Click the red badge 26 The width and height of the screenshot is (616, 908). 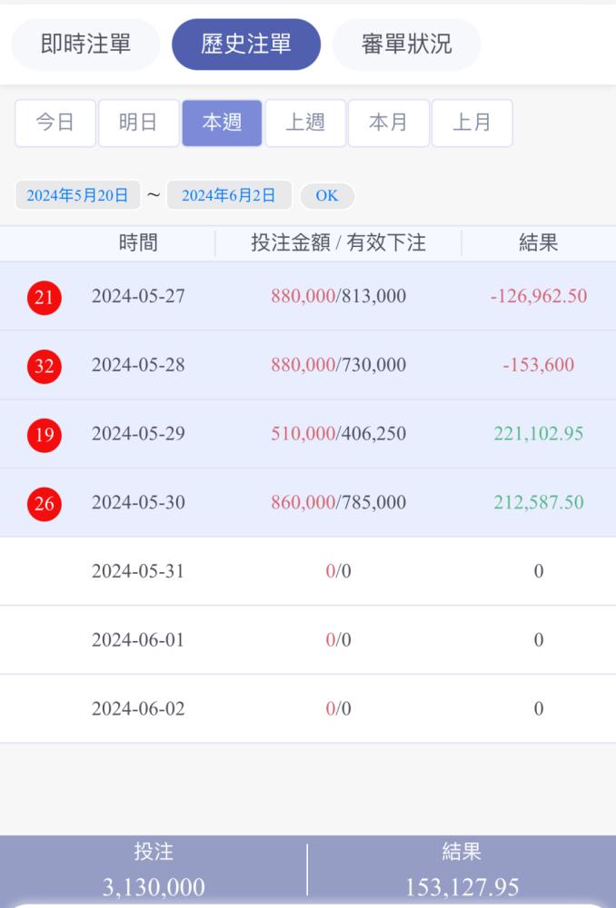click(x=44, y=504)
